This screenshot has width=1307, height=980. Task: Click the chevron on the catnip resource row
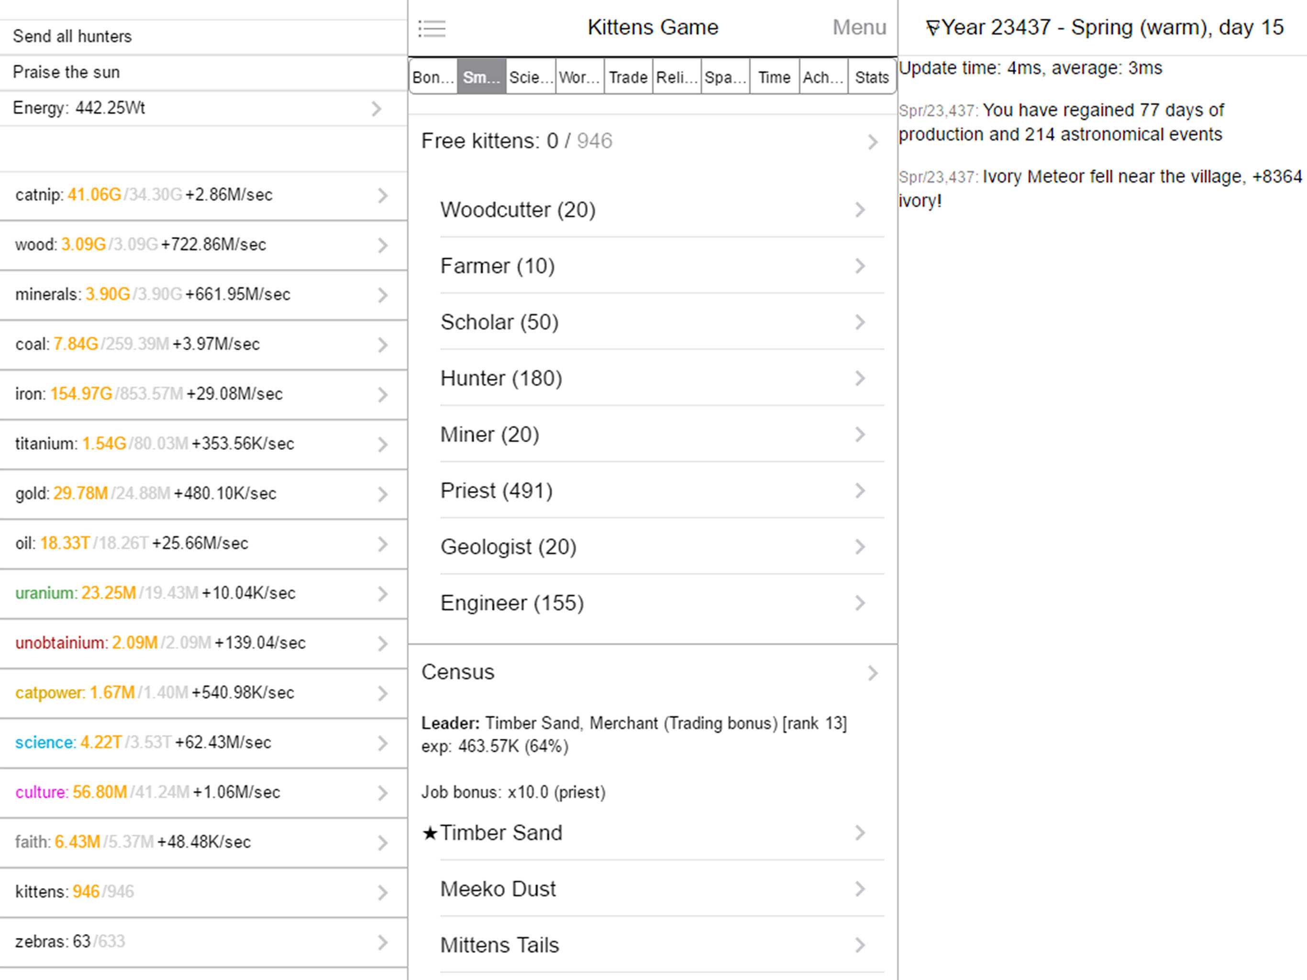pos(382,196)
